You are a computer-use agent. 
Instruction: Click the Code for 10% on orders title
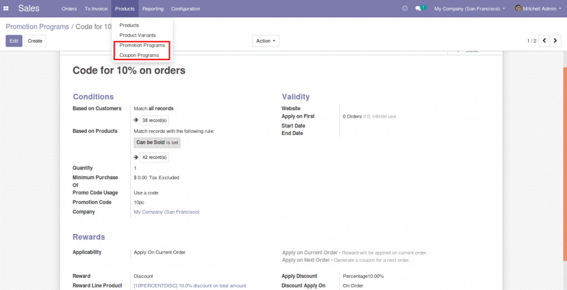pos(129,70)
